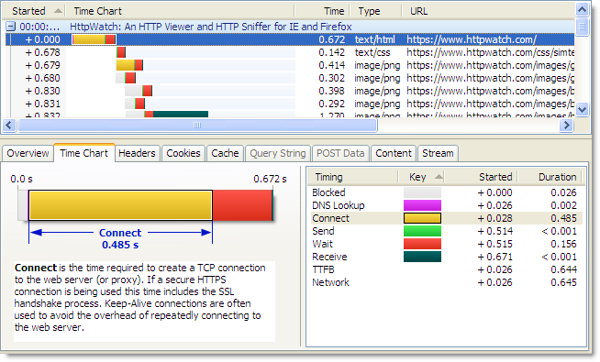Click the yellow Connect segment in large time bar
This screenshot has height=362, width=600.
pyautogui.click(x=120, y=205)
